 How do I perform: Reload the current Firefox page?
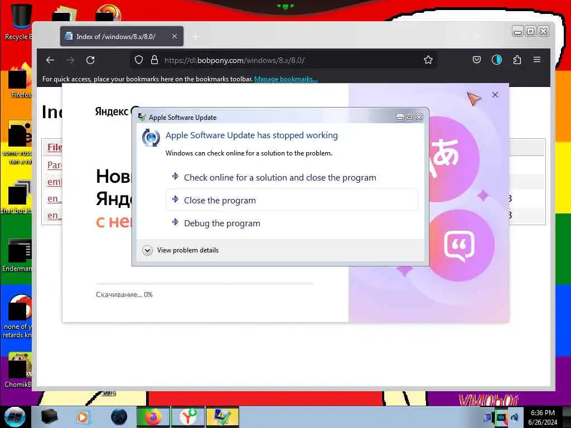point(90,60)
